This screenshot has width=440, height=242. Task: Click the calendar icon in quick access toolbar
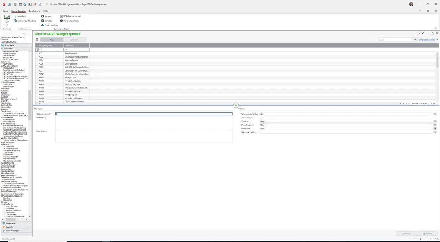coord(20,4)
